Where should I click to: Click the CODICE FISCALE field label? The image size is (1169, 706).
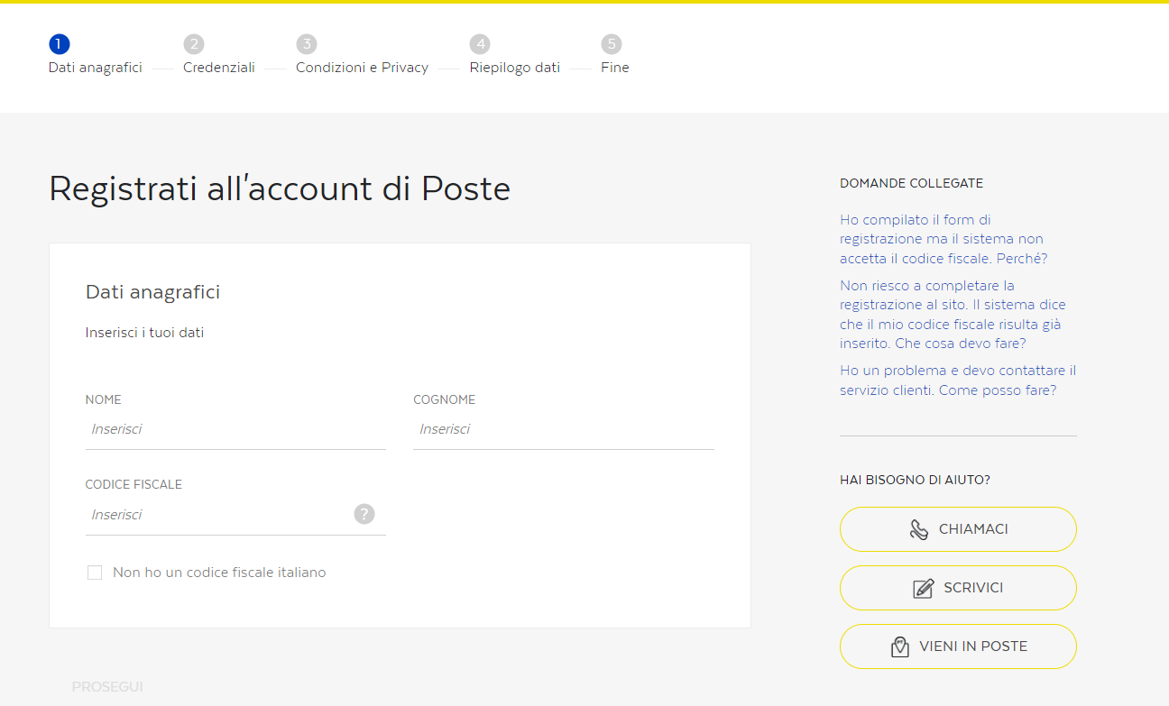click(x=133, y=484)
